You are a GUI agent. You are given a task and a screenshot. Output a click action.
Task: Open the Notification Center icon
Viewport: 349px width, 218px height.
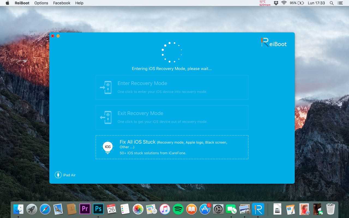pyautogui.click(x=340, y=3)
